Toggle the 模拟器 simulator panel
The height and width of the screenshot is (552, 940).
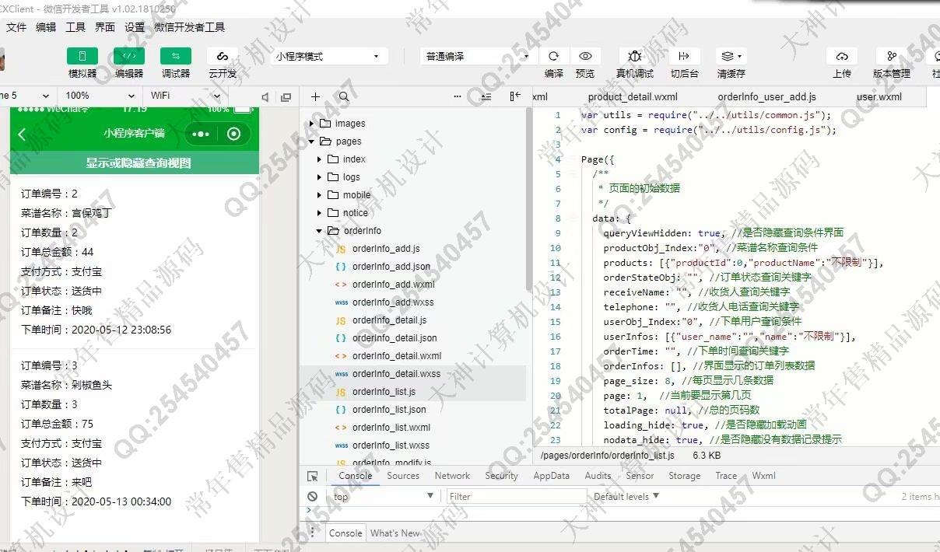[x=82, y=56]
